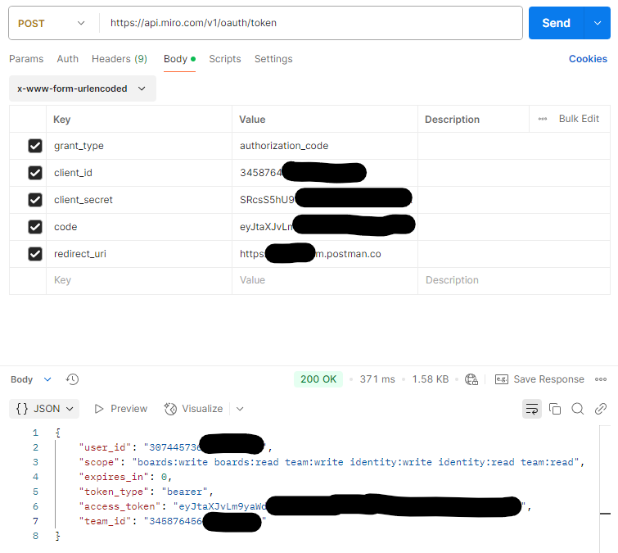Uncheck the client_secret row checkbox

[x=35, y=200]
